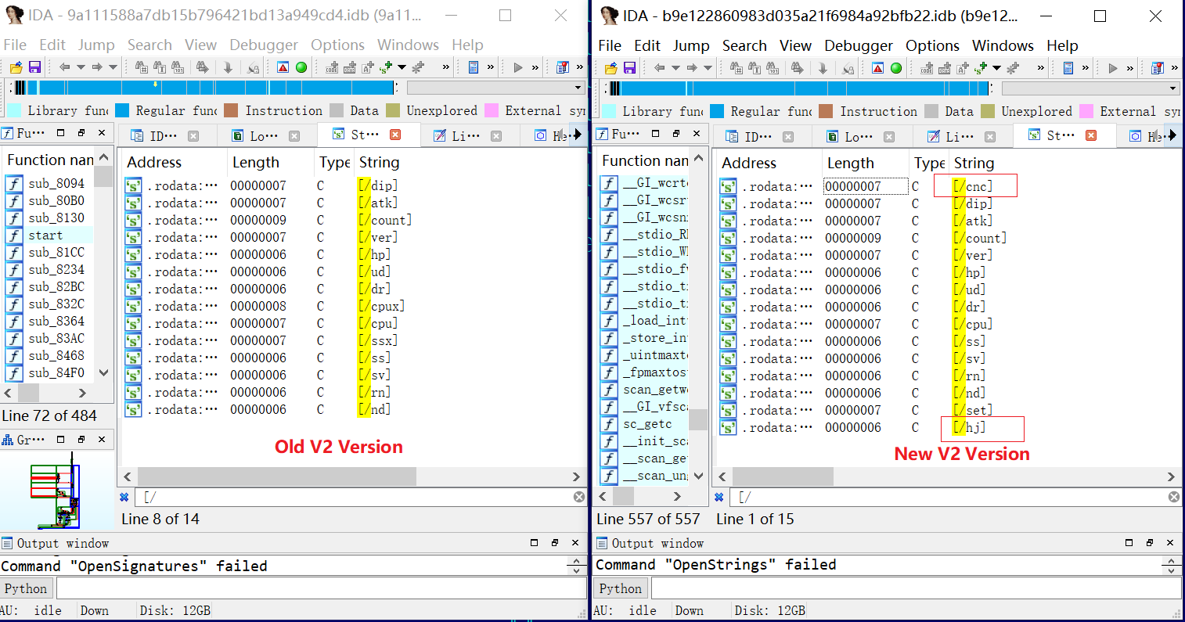Screen dimensions: 1185x622
Task: Click the Regular function swatch in left IDA
Action: [x=122, y=110]
